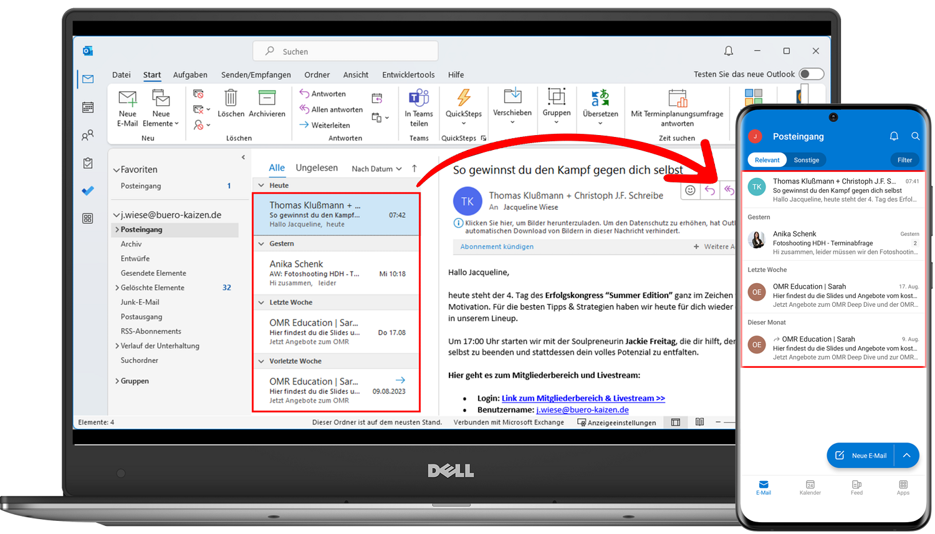
Task: Open the More Apps grid in the sidebar
Action: click(x=88, y=218)
